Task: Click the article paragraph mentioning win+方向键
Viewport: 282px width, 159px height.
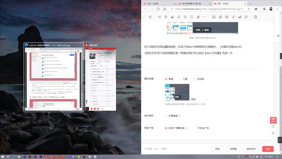Action: click(189, 53)
